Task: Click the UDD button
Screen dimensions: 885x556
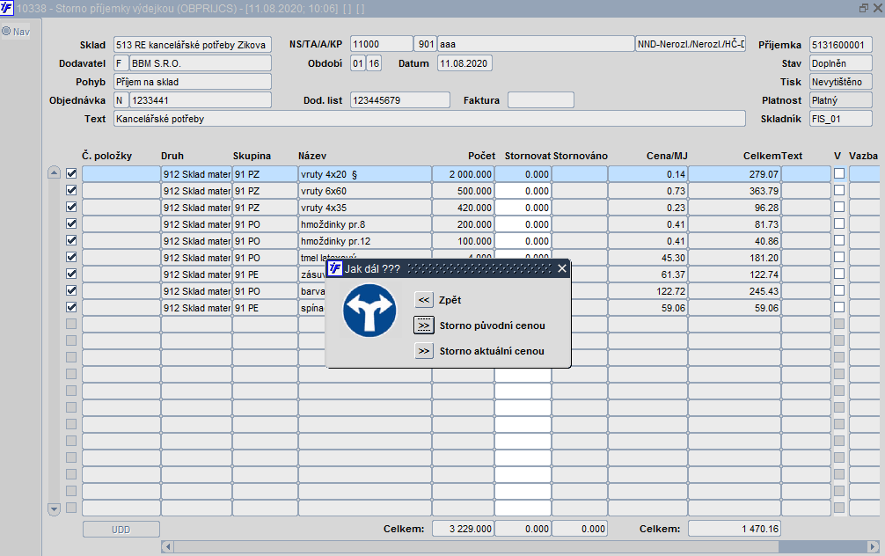Action: (121, 530)
